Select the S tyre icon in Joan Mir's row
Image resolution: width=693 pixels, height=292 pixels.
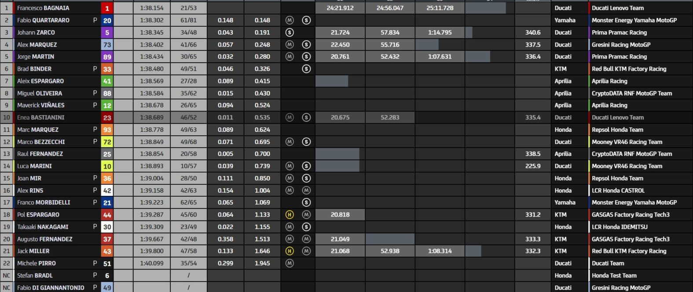(x=306, y=178)
